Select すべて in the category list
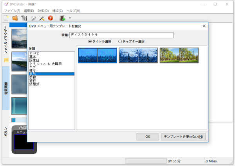The image size is (235, 166). (x=52, y=53)
